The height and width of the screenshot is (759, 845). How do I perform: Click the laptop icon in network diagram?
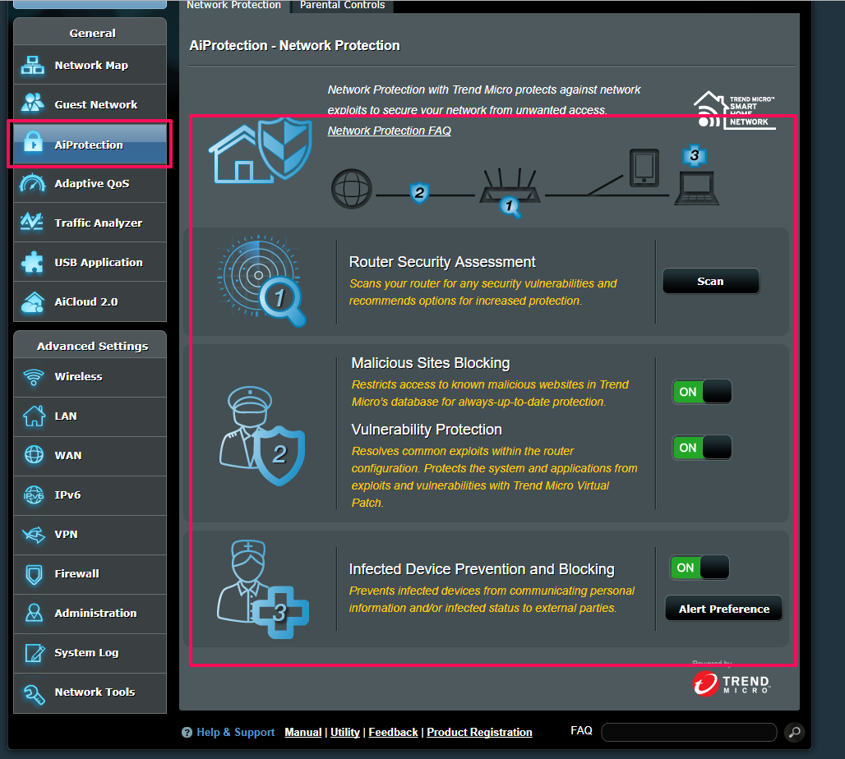click(697, 188)
